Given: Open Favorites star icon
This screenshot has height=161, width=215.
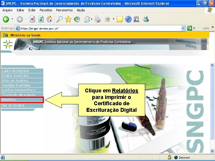Looking at the screenshot, I should click(68, 19).
